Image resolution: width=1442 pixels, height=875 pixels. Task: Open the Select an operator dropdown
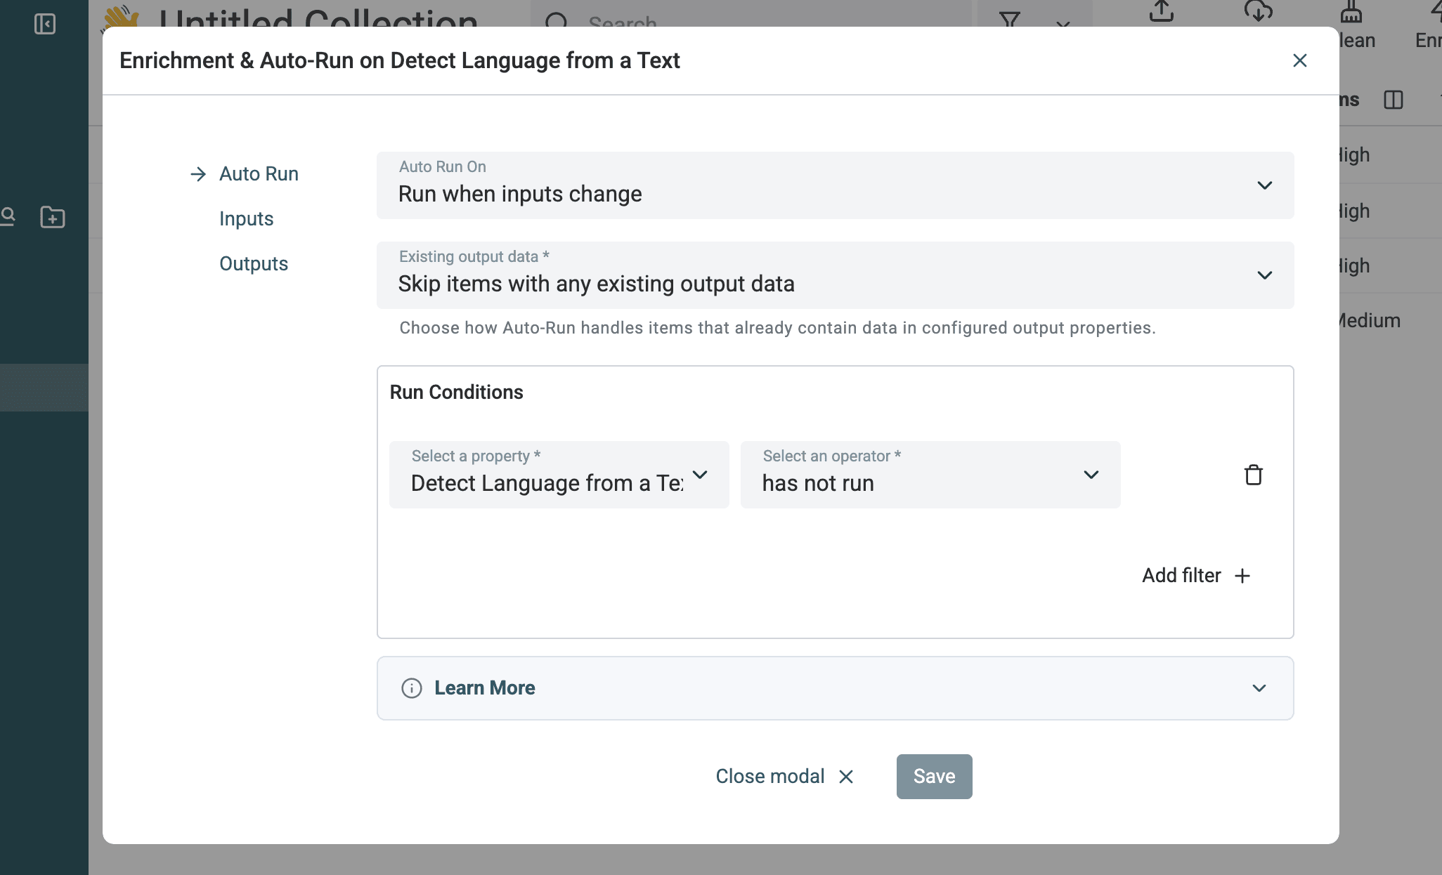(930, 475)
